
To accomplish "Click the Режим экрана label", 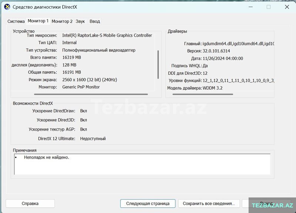I will 43,80.
